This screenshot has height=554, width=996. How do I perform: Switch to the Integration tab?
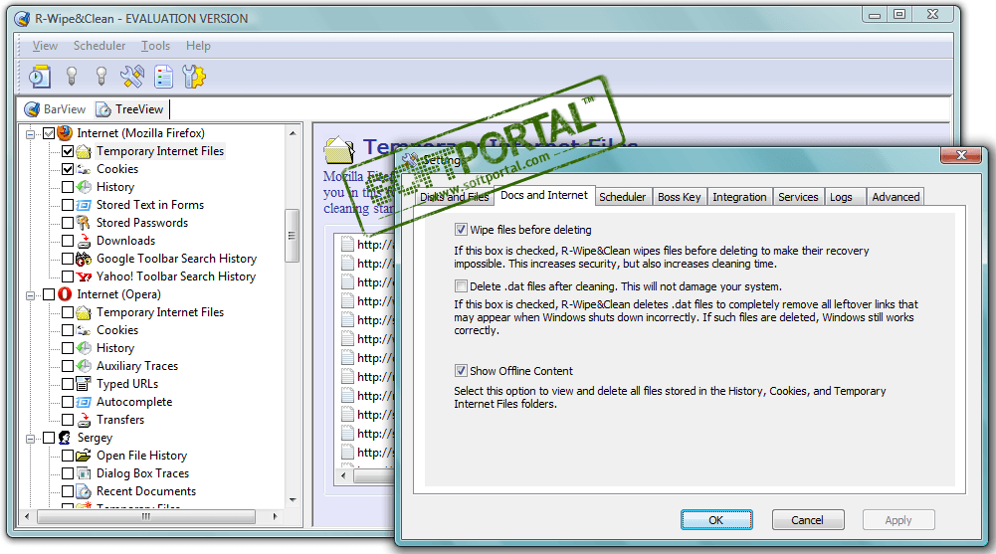coord(739,197)
